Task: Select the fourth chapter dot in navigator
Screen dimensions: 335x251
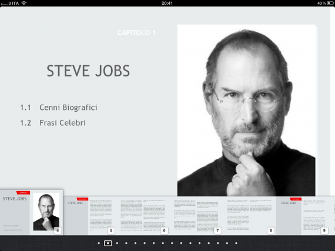Action: [x=126, y=243]
